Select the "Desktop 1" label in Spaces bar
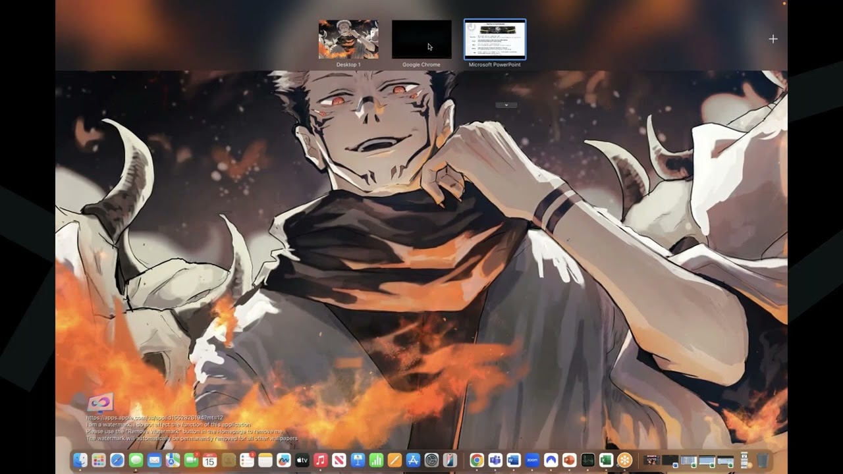 pyautogui.click(x=348, y=65)
